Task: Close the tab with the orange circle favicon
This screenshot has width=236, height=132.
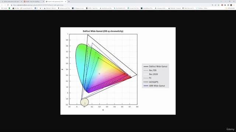Action: click(x=44, y=1)
